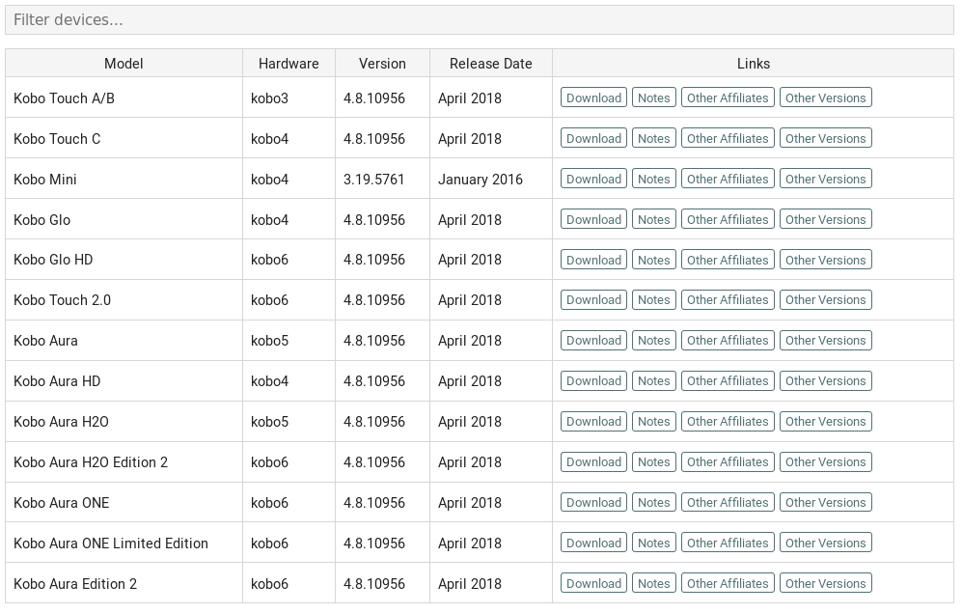This screenshot has width=962, height=613.
Task: Open Notes for Kobo Touch 2.0
Action: 653,299
